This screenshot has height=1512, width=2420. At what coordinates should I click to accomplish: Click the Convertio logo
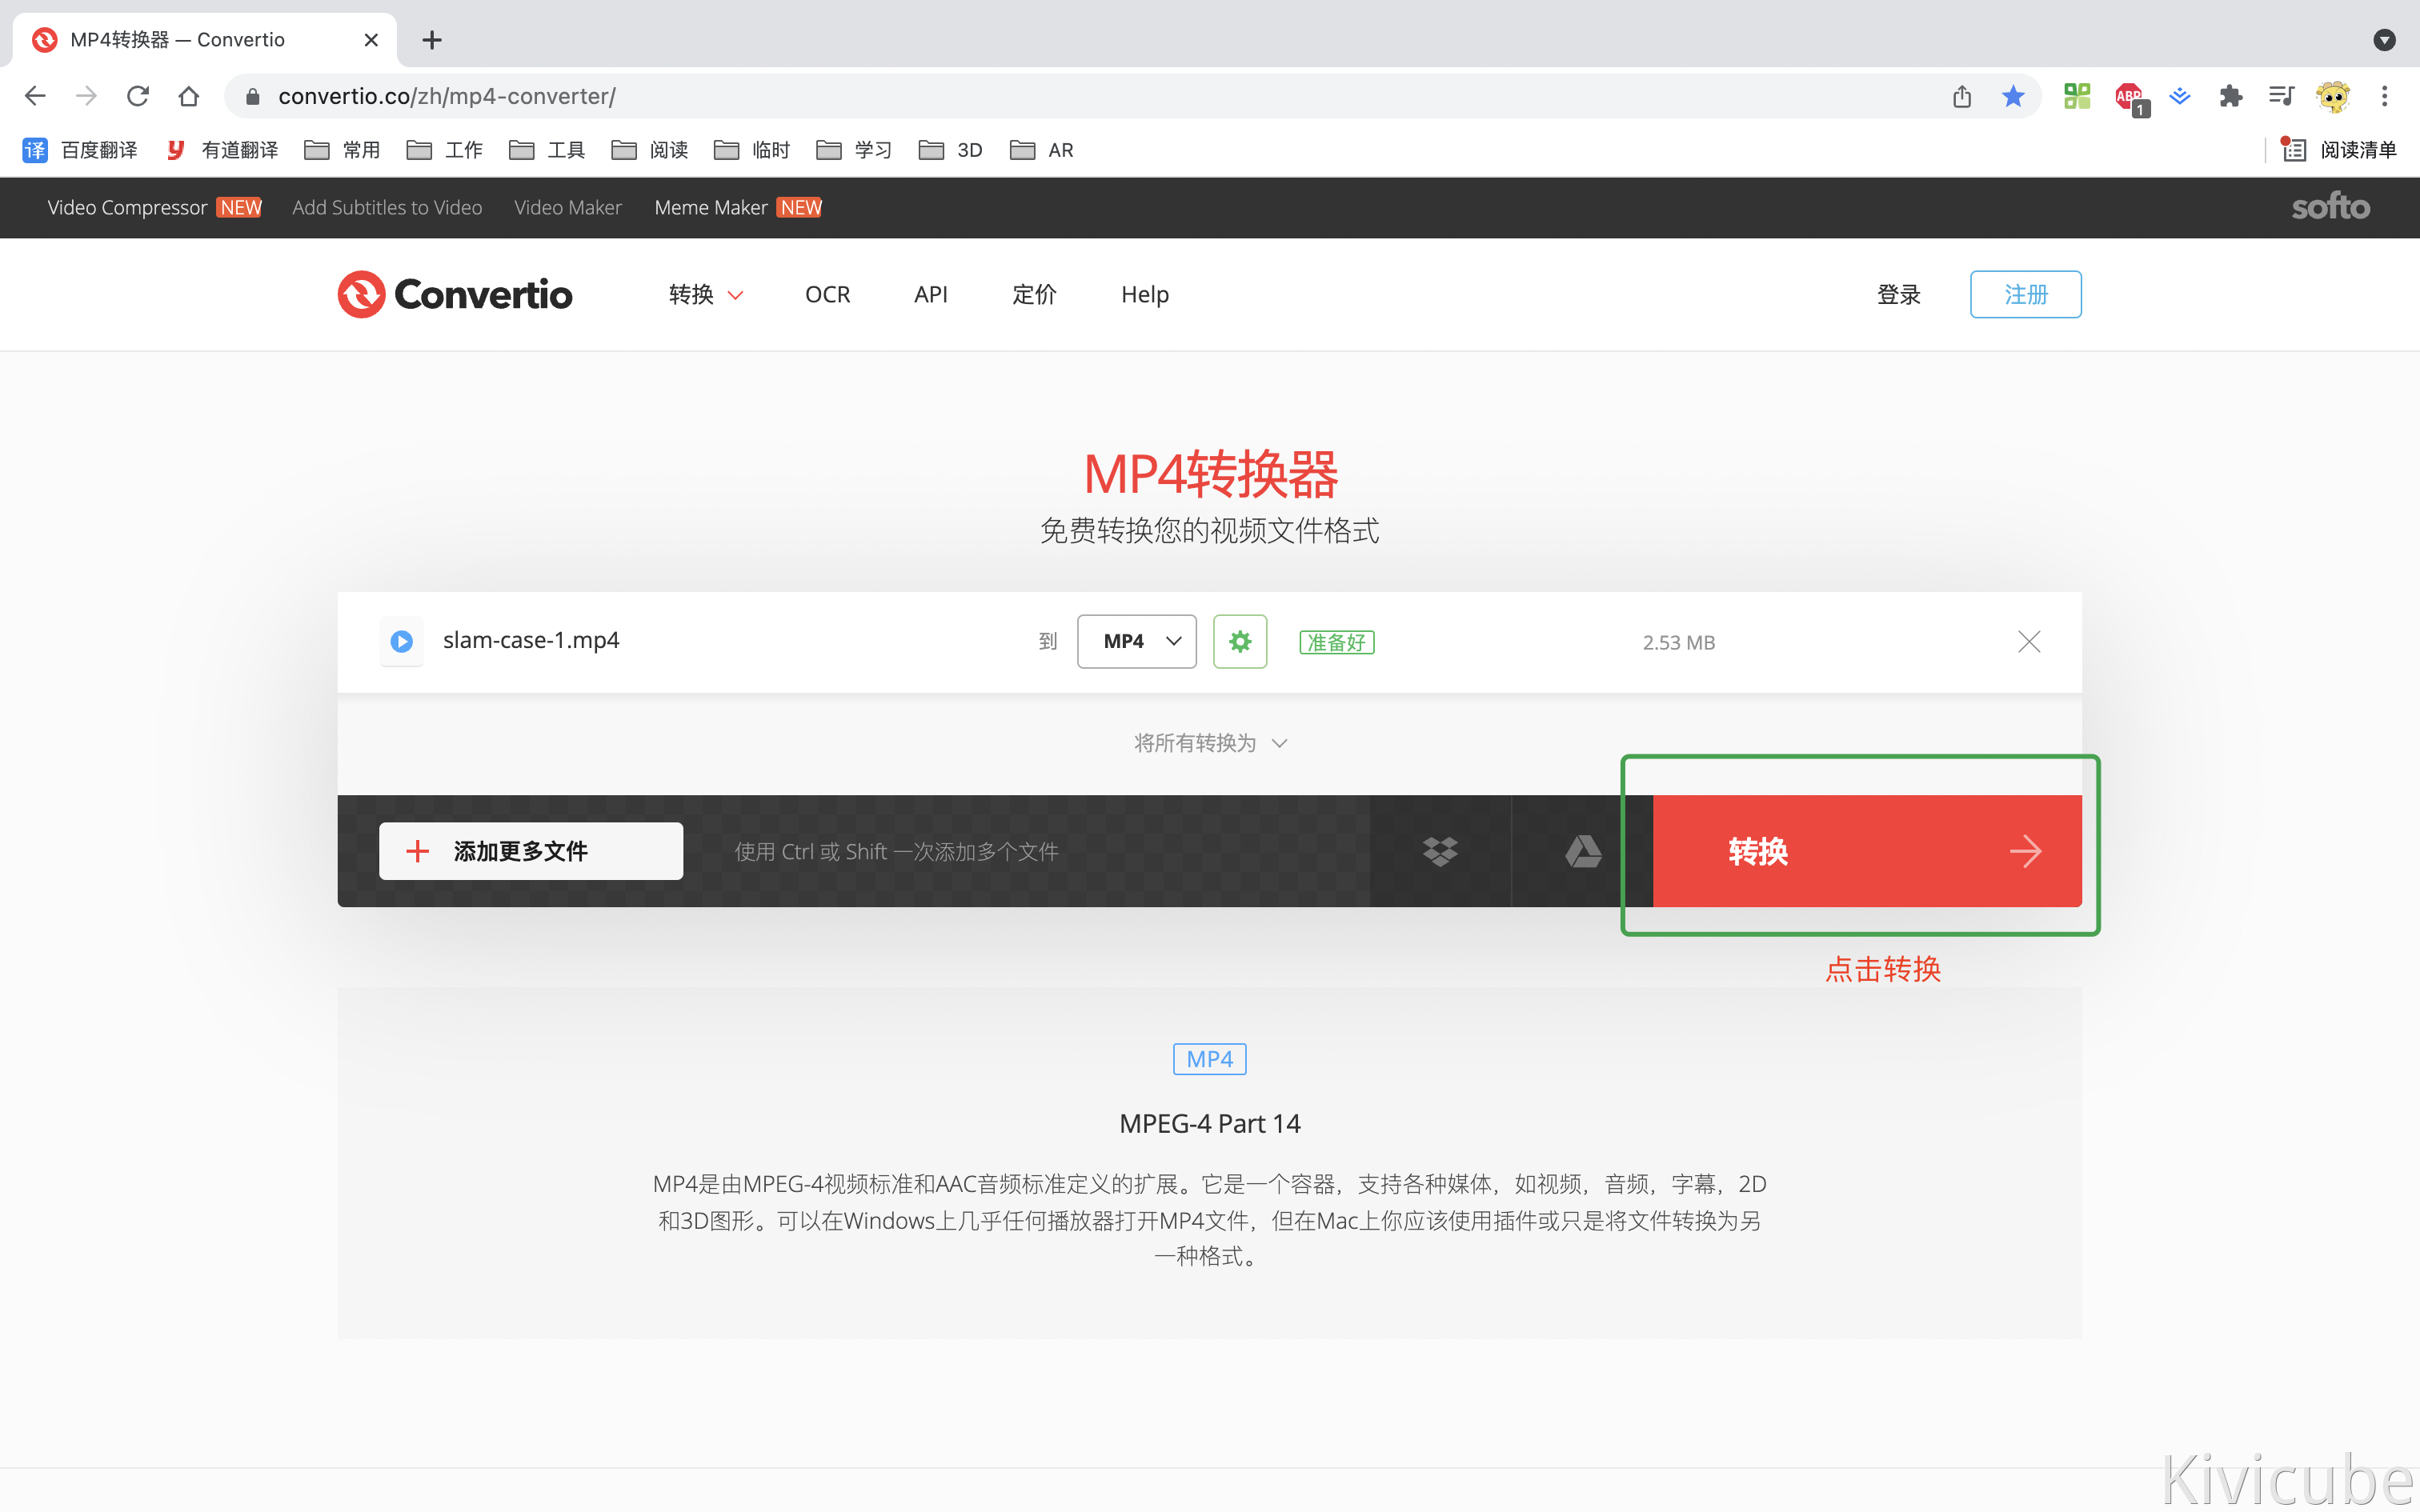[x=455, y=294]
